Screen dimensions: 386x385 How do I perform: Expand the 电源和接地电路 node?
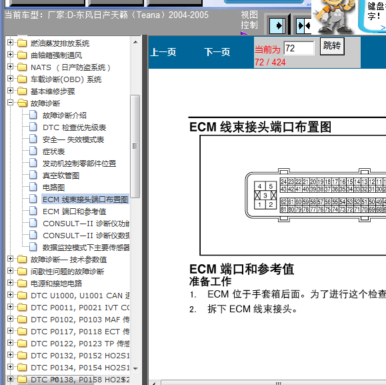click(x=10, y=283)
